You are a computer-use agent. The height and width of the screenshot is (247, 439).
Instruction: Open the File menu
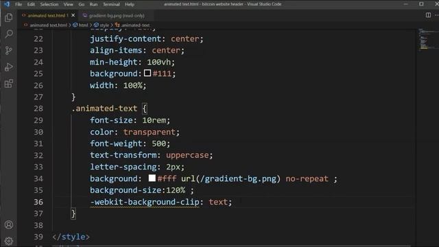19,4
